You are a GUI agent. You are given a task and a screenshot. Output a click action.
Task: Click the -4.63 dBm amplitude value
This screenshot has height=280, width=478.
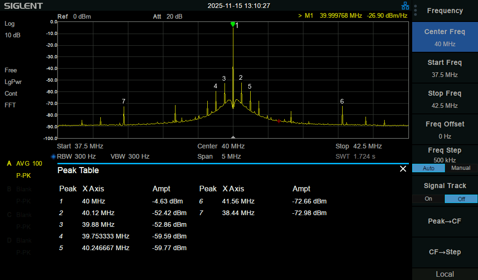[x=168, y=202]
